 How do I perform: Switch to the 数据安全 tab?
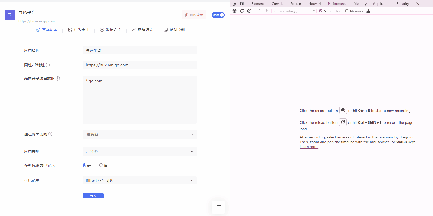click(111, 30)
